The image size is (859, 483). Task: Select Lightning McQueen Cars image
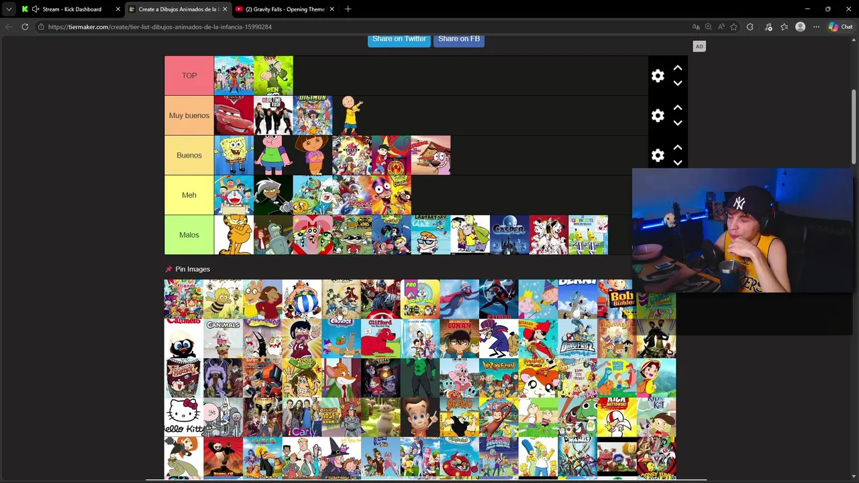234,115
